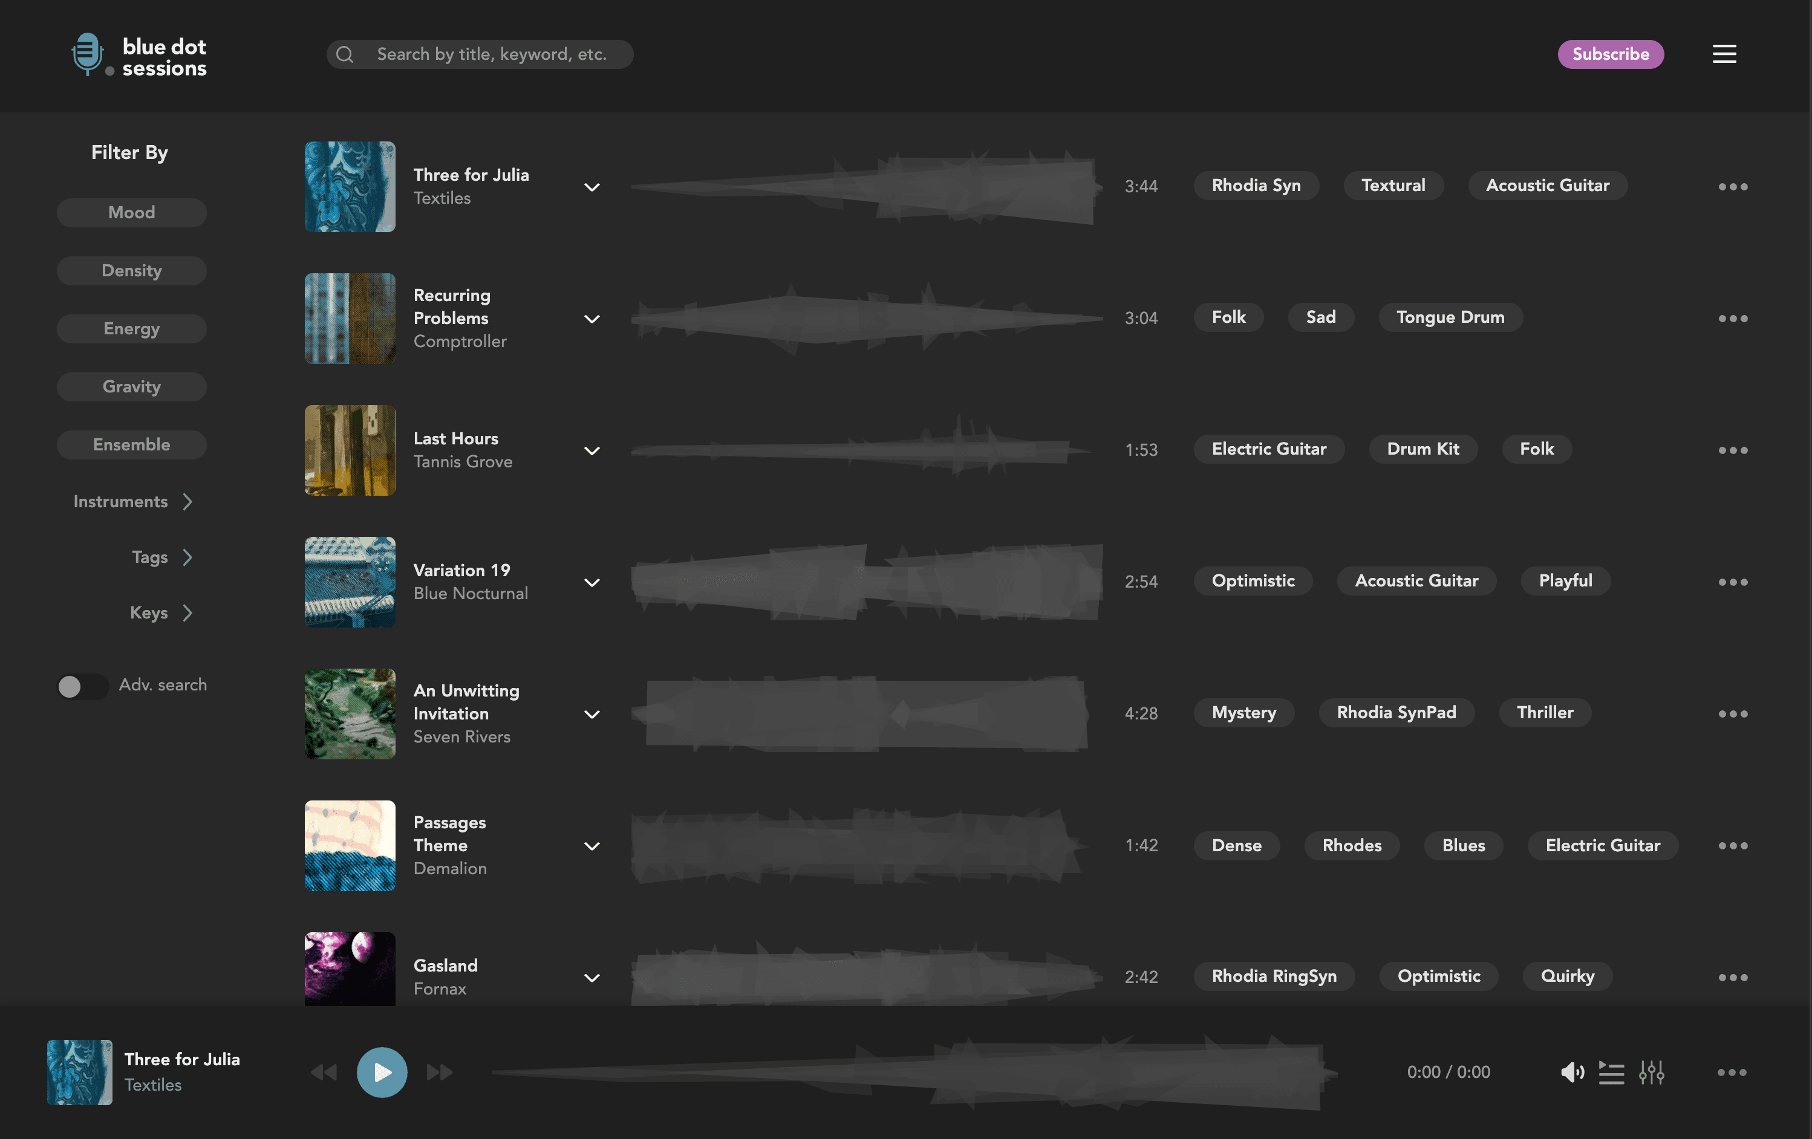Select the Tongue Drum tag
This screenshot has height=1139, width=1812.
point(1450,317)
